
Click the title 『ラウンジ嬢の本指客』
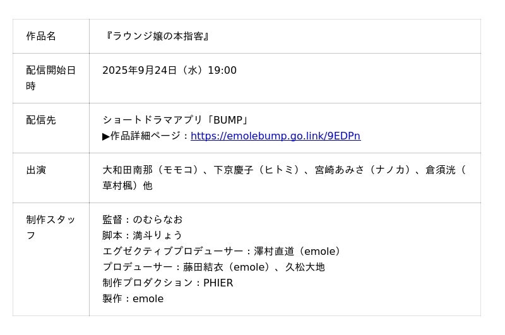[156, 37]
